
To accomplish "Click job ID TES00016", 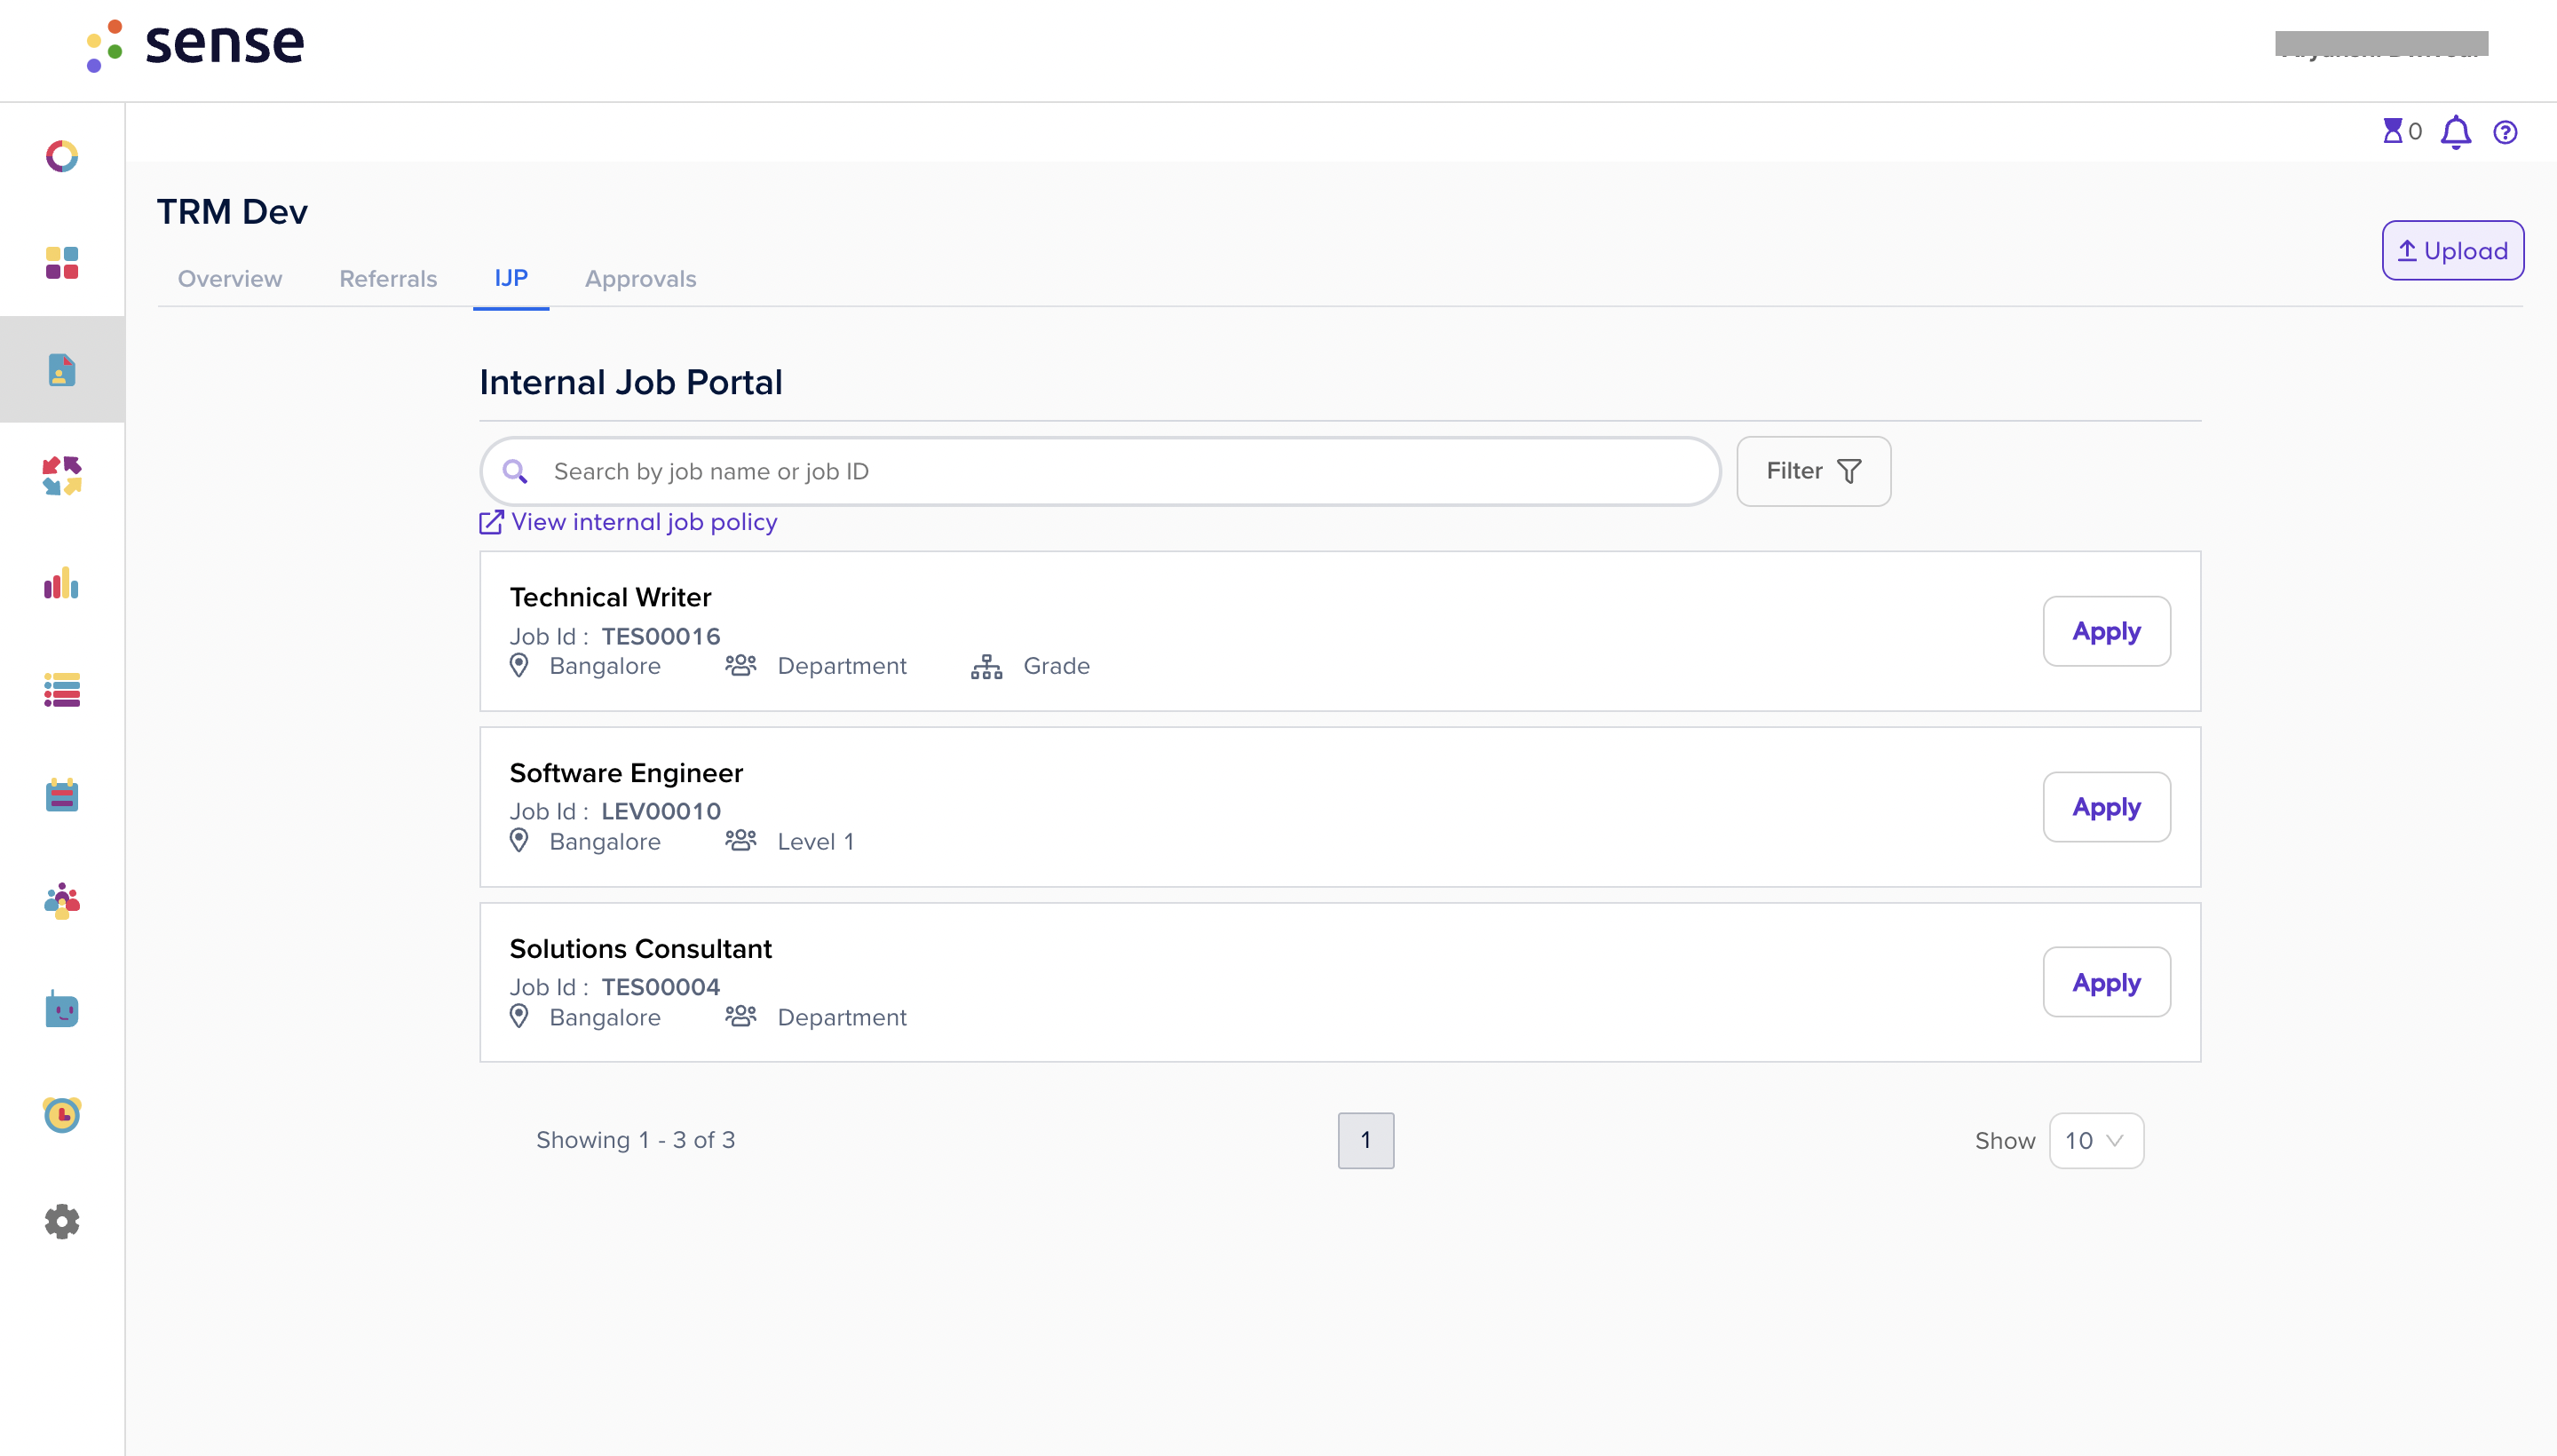I will [660, 636].
